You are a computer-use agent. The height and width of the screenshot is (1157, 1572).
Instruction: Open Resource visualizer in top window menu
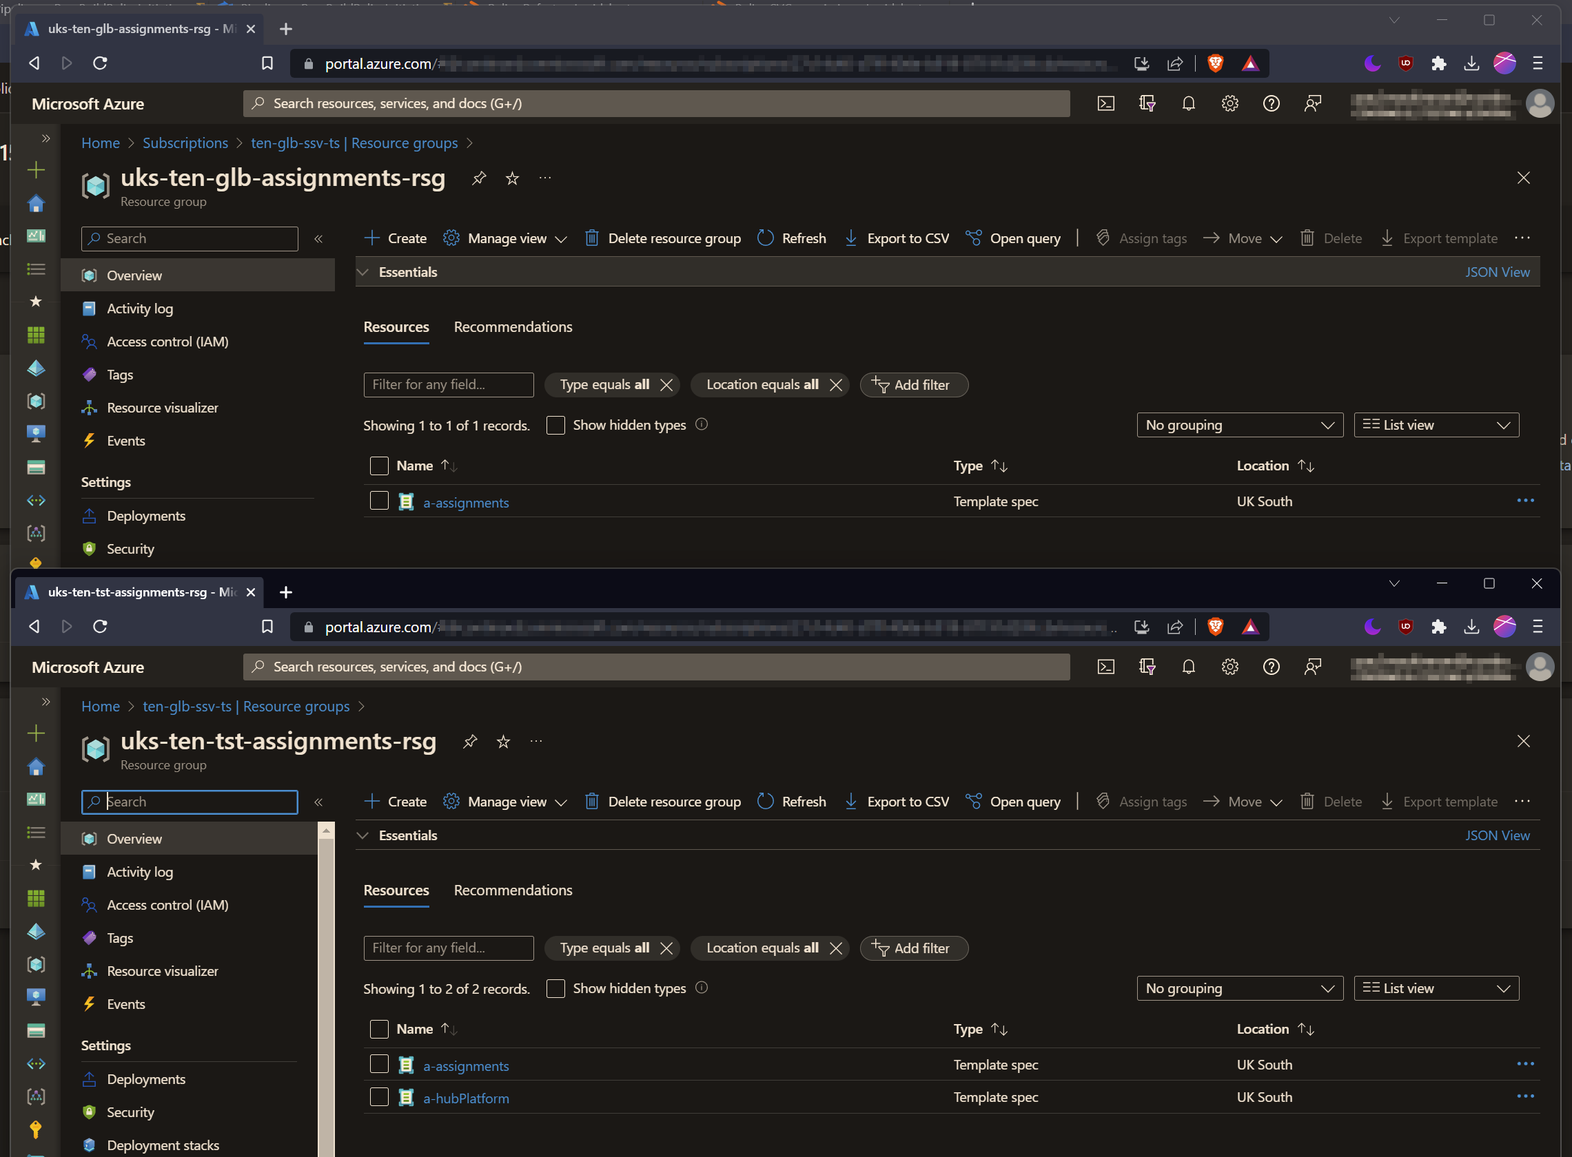[x=163, y=408]
